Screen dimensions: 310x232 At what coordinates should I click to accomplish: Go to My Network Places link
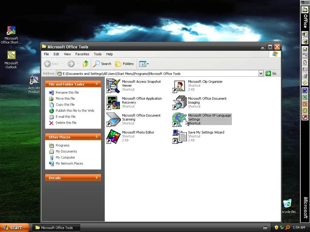pos(69,163)
